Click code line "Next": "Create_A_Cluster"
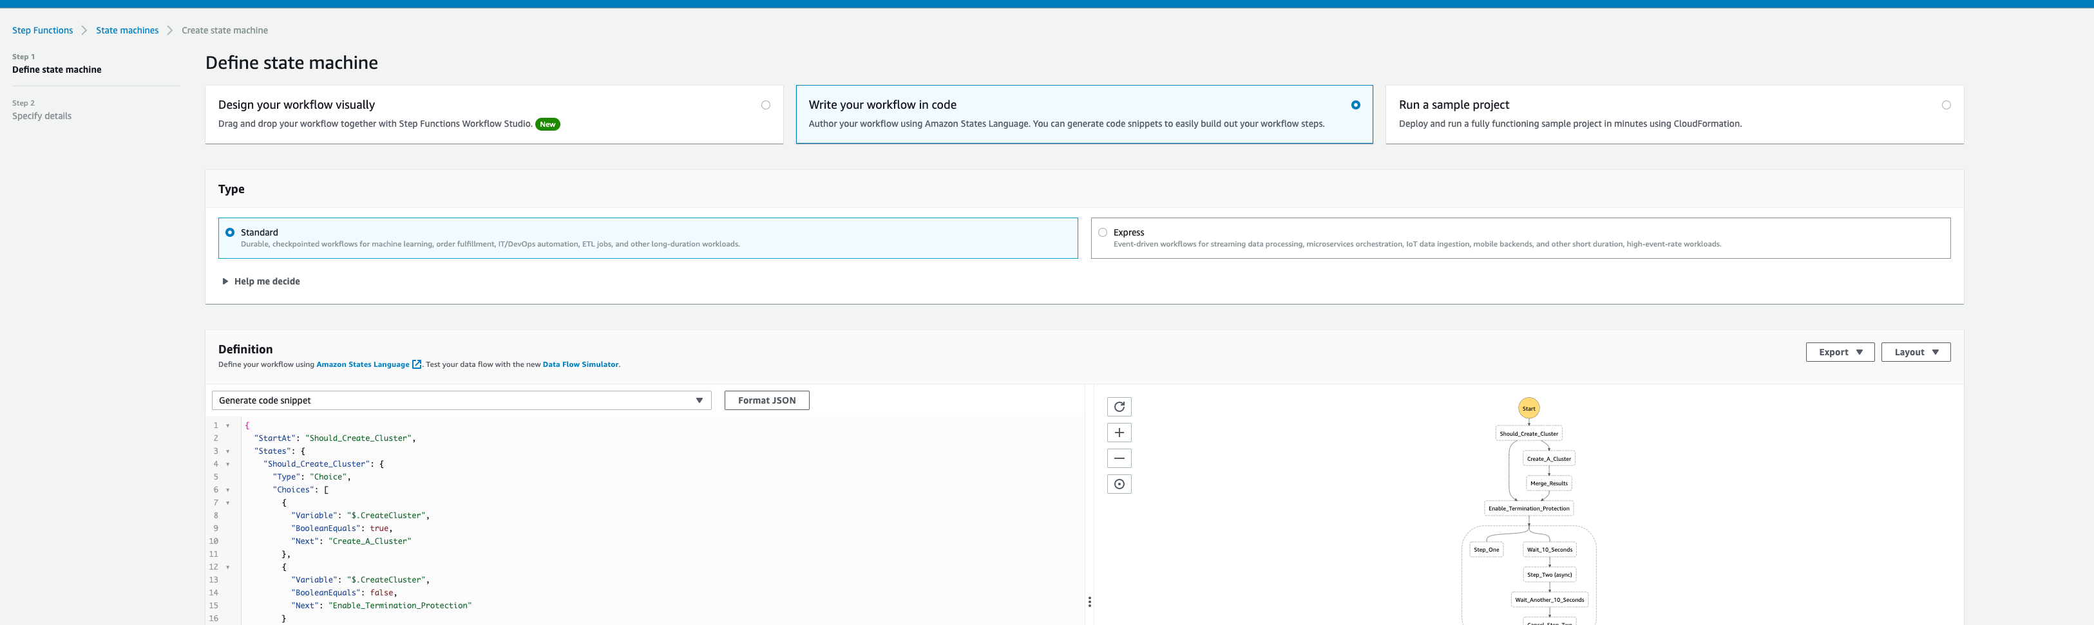Viewport: 2094px width, 625px height. (351, 541)
